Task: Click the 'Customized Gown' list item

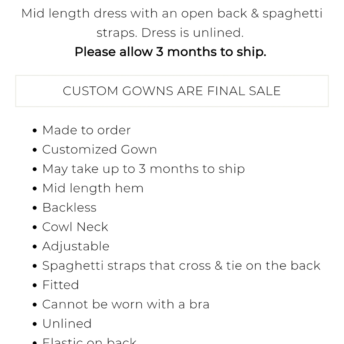Action: (99, 150)
